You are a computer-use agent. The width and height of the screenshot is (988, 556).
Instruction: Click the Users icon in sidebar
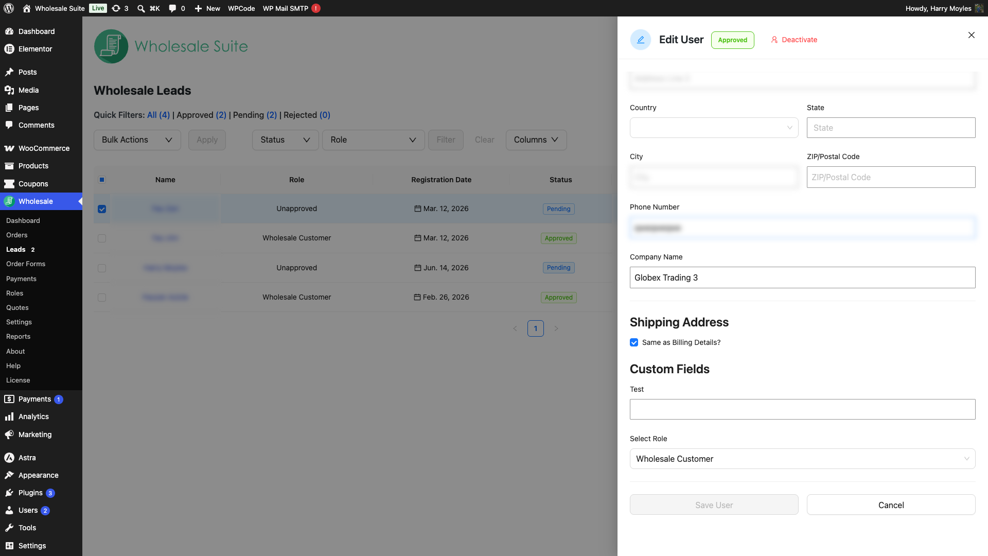coord(9,510)
